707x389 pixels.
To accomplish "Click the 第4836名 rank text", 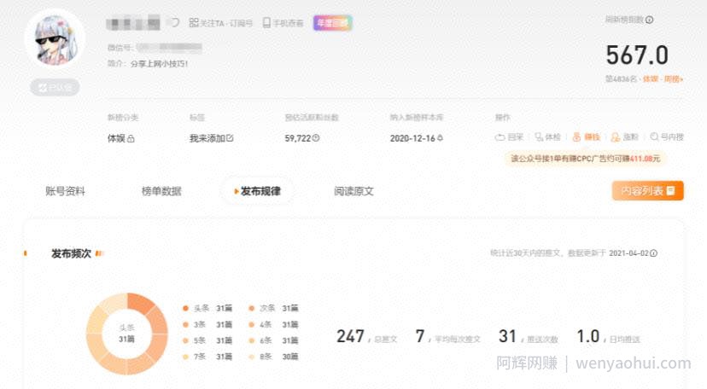I will (621, 79).
